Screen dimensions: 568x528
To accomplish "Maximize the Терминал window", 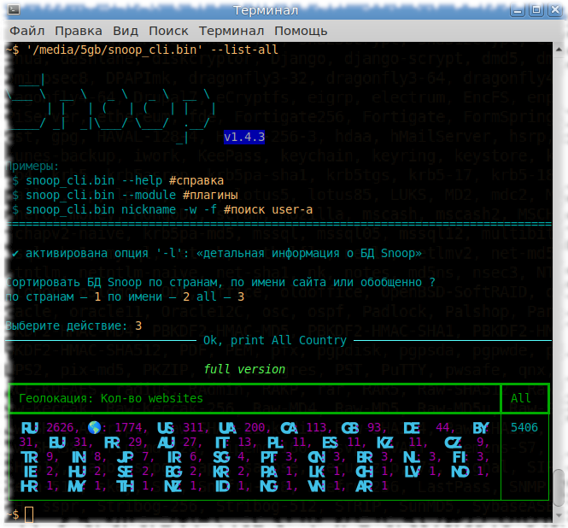I will (536, 10).
